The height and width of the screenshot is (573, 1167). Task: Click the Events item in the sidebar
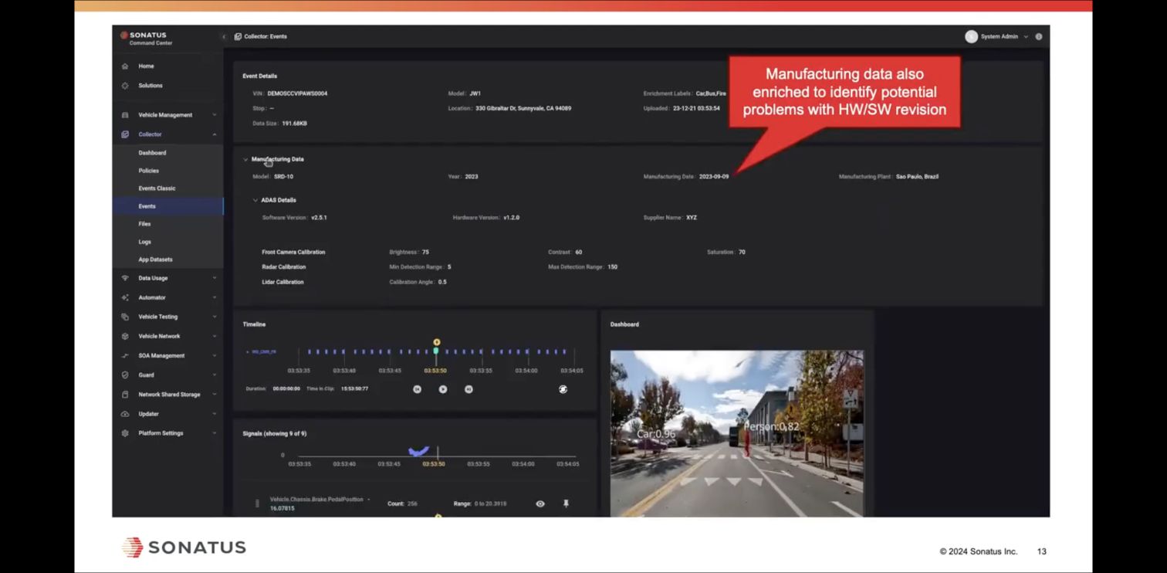[x=167, y=206]
